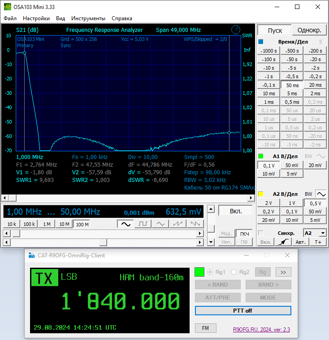Toggle the Синхр. checkbox

coord(261,233)
